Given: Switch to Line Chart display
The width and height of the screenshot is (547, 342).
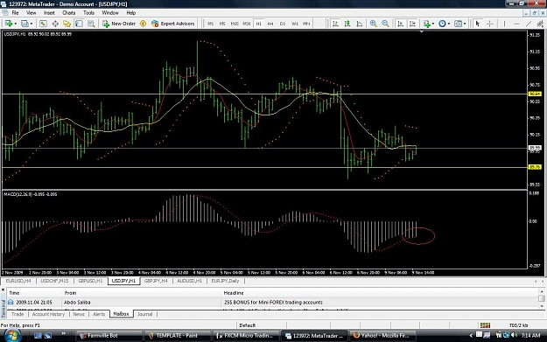Looking at the screenshot, I should [360, 24].
